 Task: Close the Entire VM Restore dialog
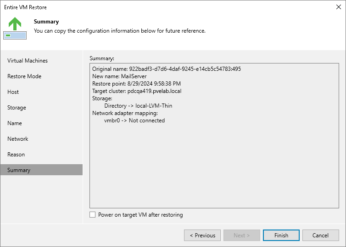[339, 7]
